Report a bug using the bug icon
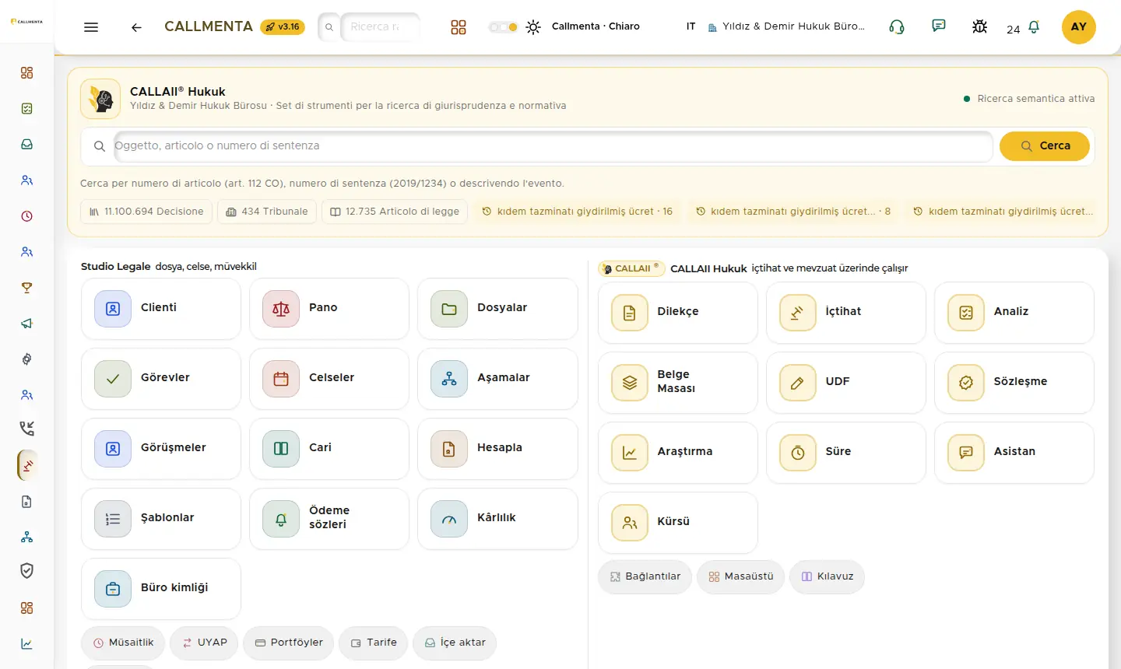Image resolution: width=1121 pixels, height=669 pixels. click(x=980, y=27)
